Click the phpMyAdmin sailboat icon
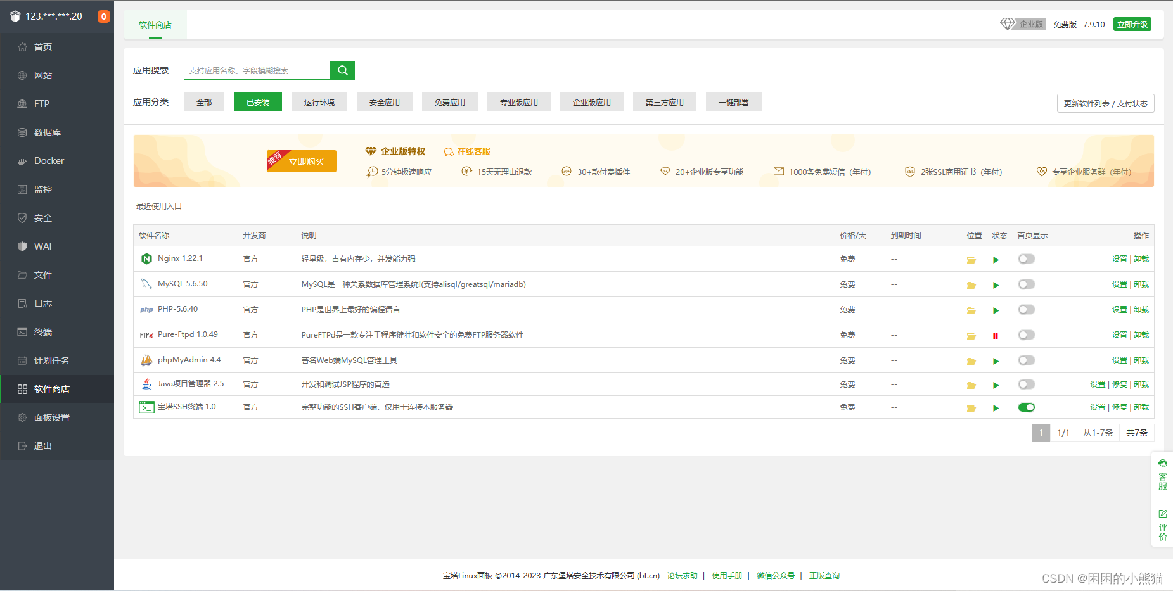The height and width of the screenshot is (591, 1173). [146, 360]
